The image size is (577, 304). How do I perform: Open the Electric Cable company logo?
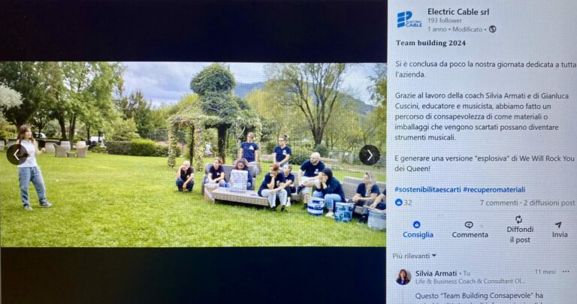pos(409,20)
